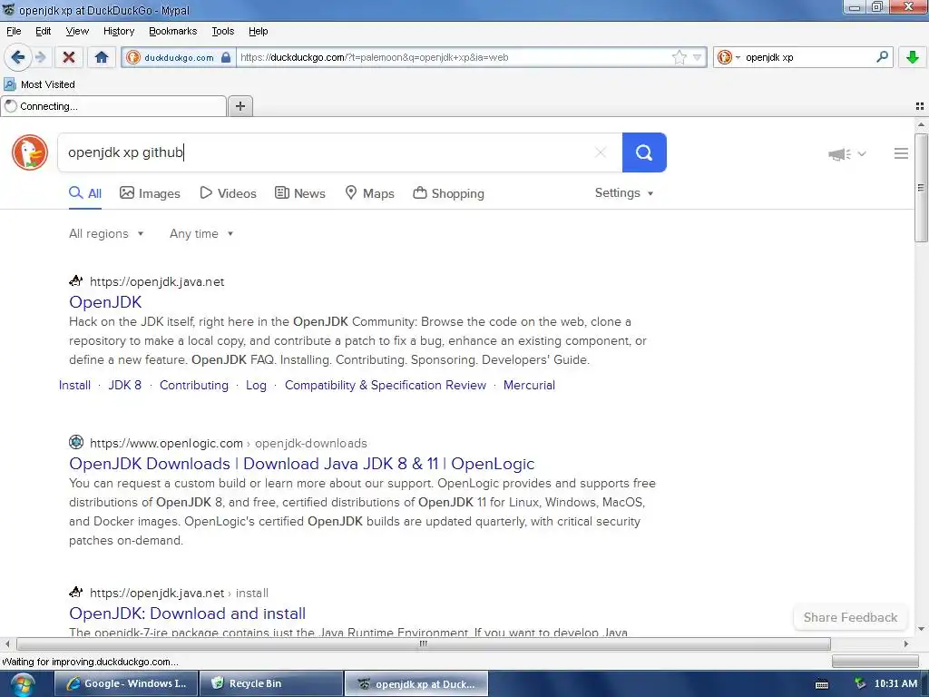929x697 pixels.
Task: Expand the Any time filter
Action: click(201, 233)
